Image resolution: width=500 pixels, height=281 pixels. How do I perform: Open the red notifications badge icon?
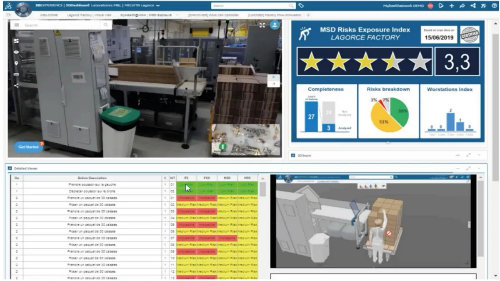(x=430, y=6)
